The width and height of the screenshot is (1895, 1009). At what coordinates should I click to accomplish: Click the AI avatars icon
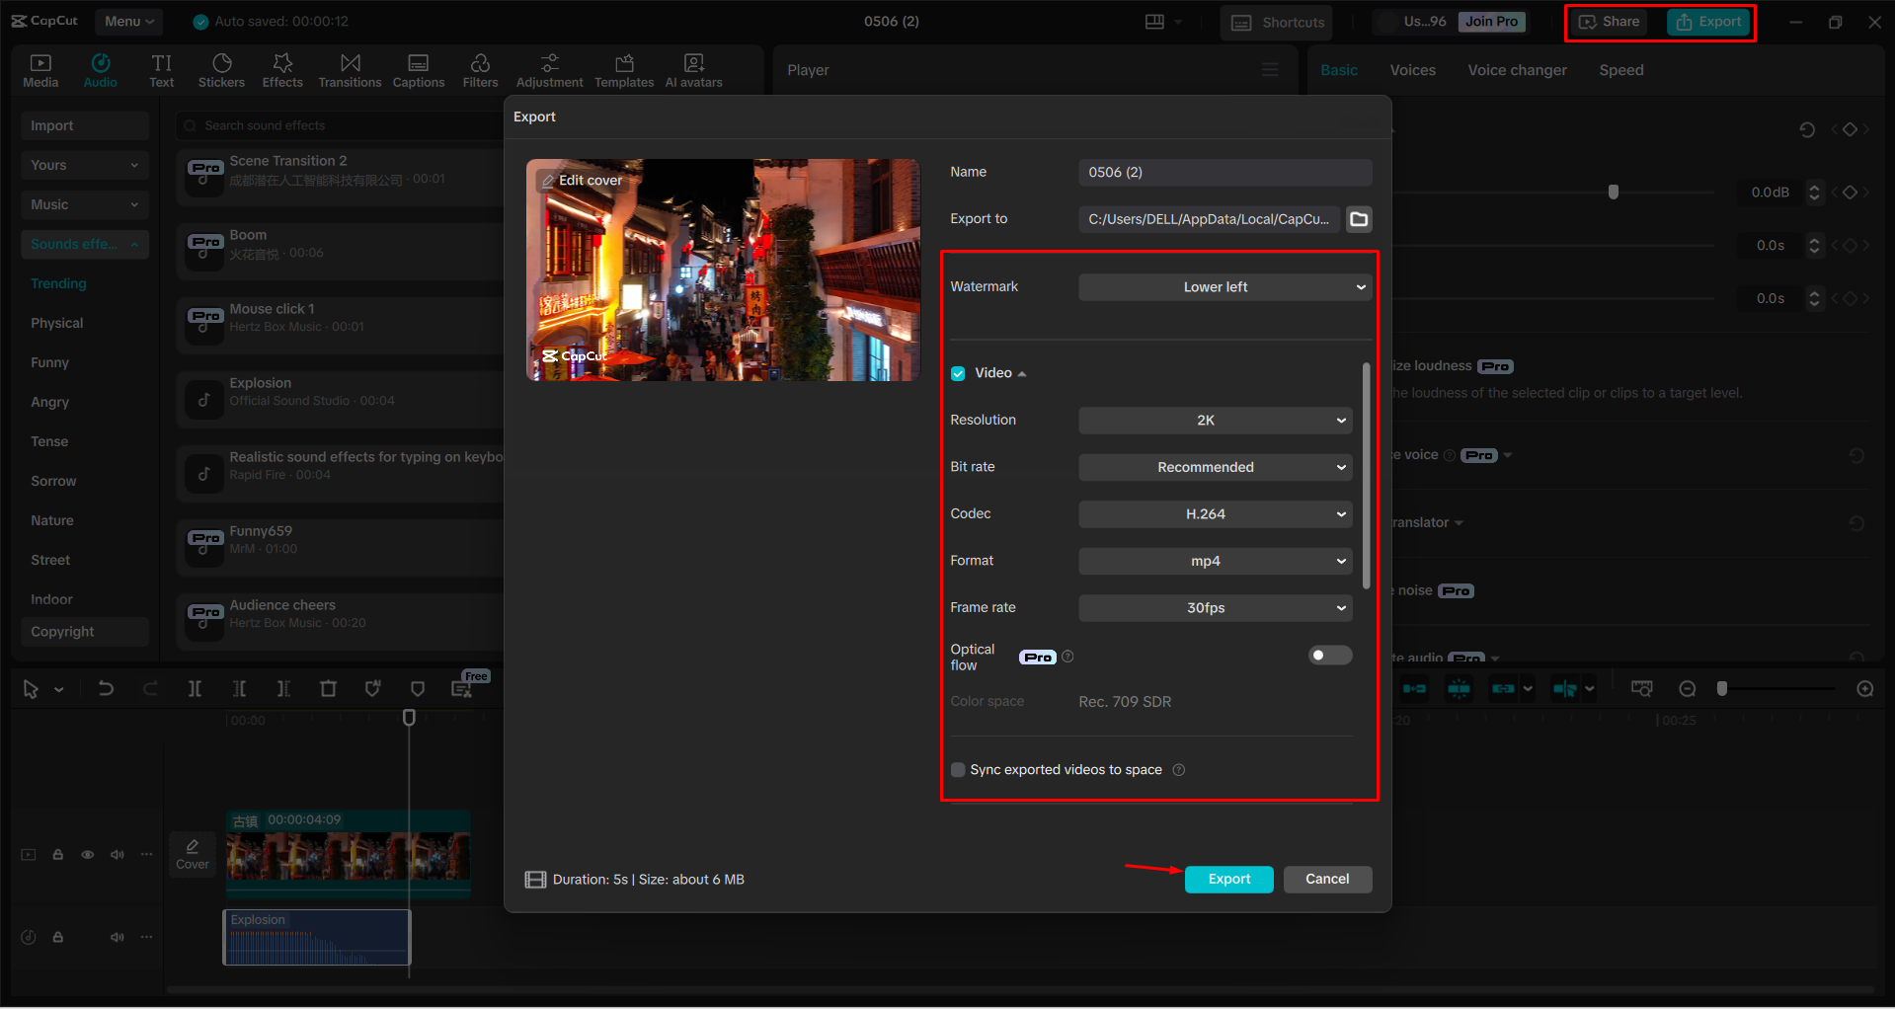[692, 69]
